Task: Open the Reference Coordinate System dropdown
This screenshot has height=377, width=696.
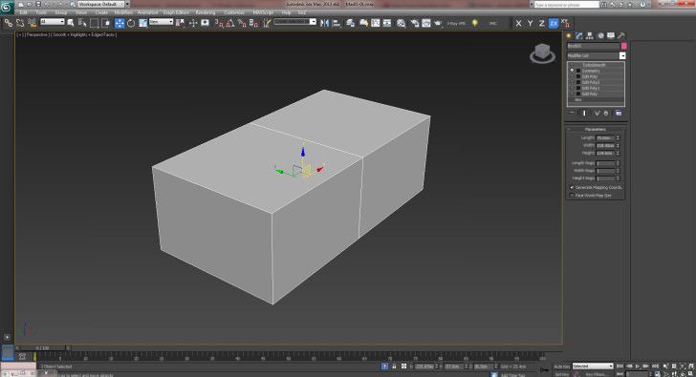Action: (x=162, y=22)
